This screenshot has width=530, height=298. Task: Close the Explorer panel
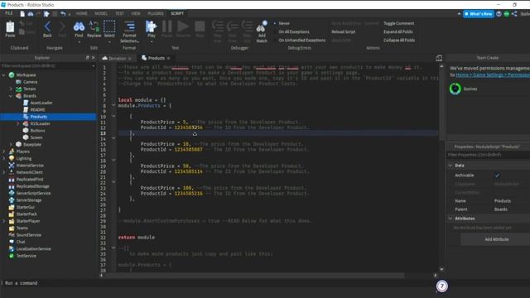pos(94,58)
